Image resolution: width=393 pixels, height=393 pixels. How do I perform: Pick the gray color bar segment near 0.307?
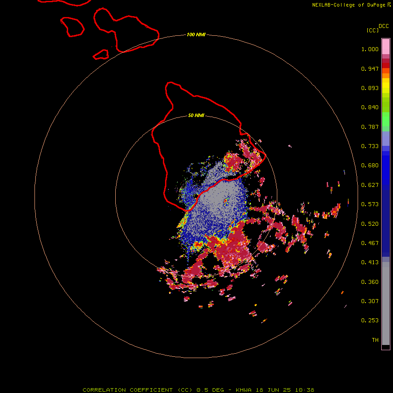pos(386,303)
